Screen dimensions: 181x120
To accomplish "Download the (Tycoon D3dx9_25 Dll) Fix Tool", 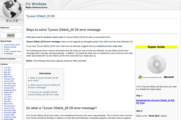I will tap(155, 102).
